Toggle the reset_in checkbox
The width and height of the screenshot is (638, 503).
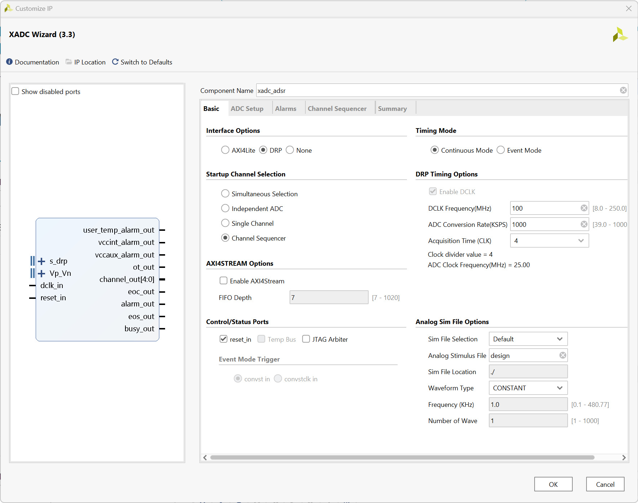pyautogui.click(x=223, y=339)
